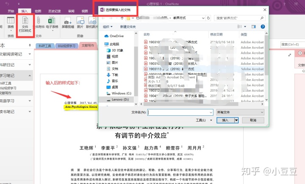
Task: Open the 审阅 ribbon tab
Action: point(71,11)
